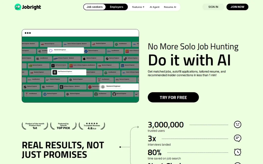This screenshot has width=263, height=164.
Task: Click the IBM logo job card
Action: pos(115,51)
